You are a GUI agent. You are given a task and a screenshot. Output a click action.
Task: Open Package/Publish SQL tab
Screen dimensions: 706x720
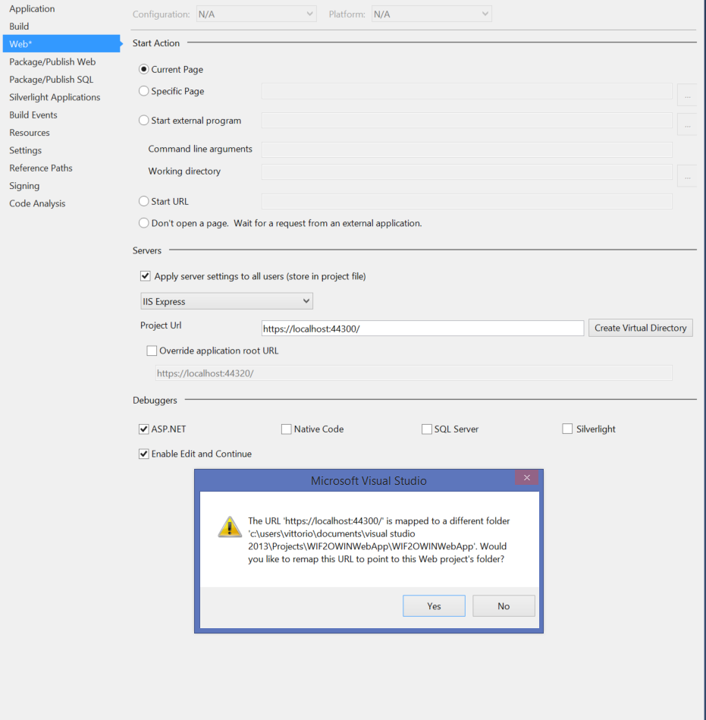(x=51, y=80)
